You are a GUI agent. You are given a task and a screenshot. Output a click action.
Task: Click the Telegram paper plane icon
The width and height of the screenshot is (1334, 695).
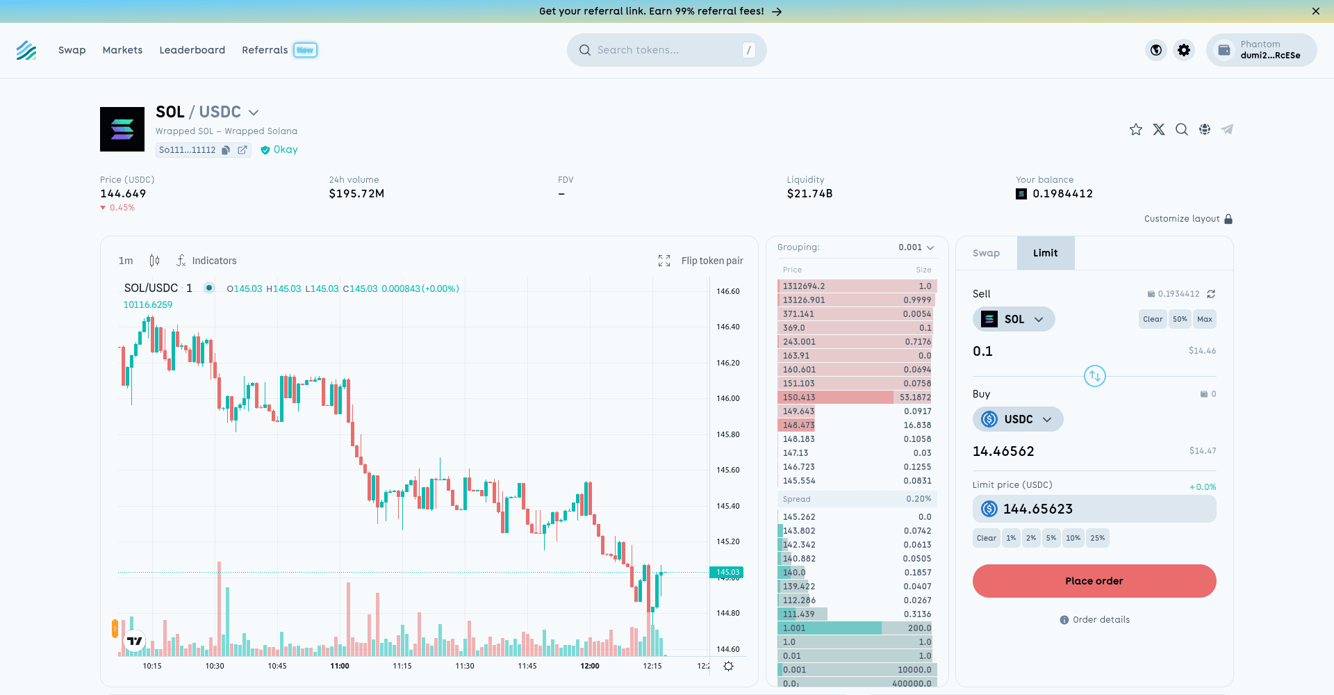pyautogui.click(x=1227, y=130)
